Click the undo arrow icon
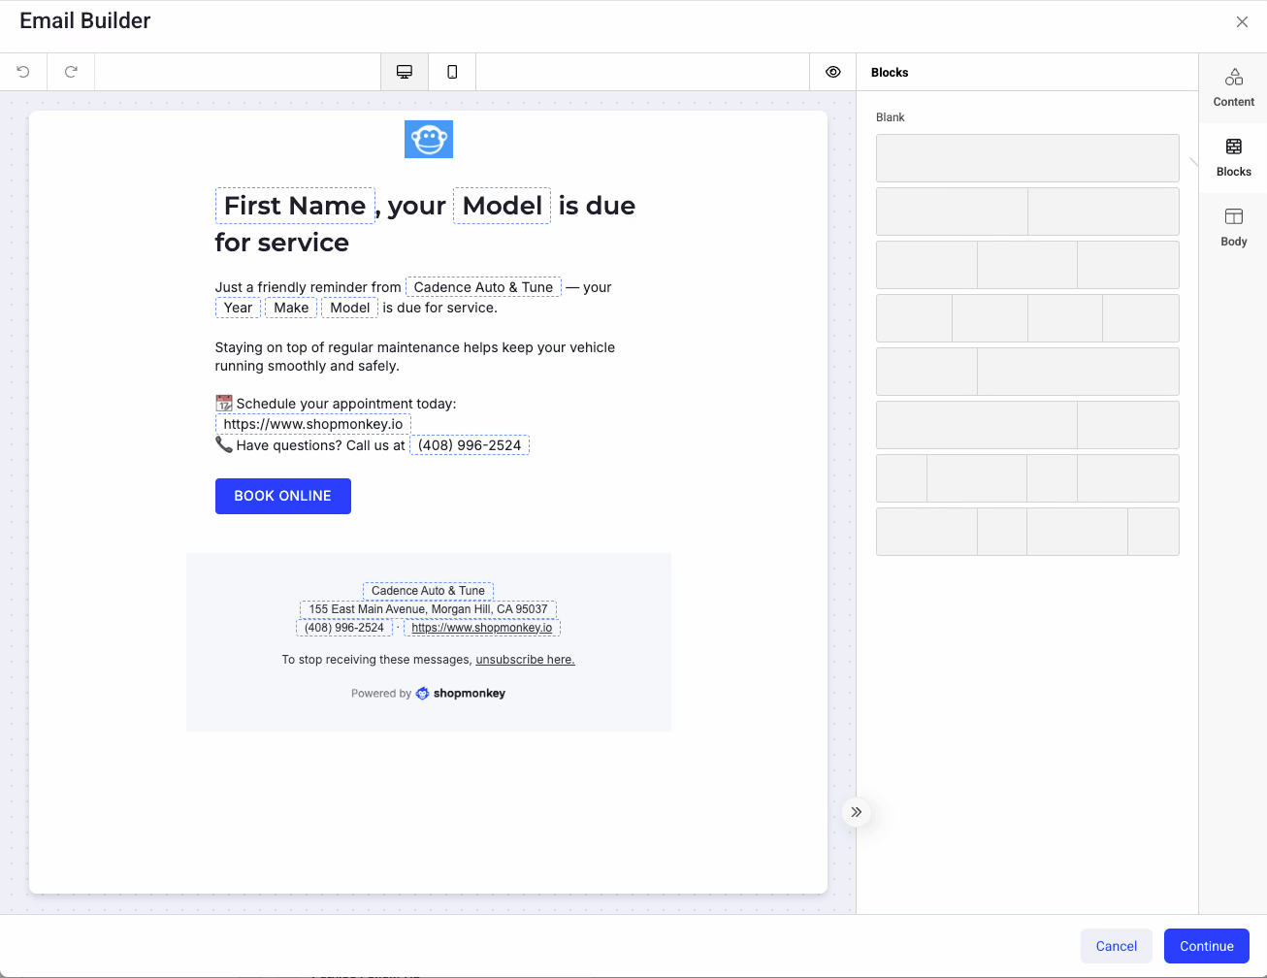Image resolution: width=1267 pixels, height=978 pixels. pos(23,72)
